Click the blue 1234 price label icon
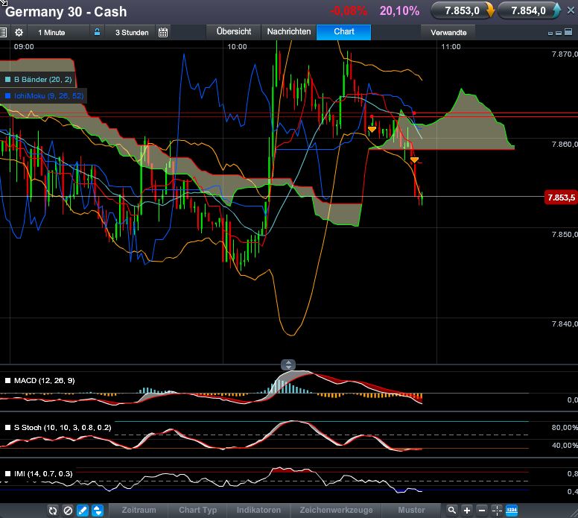 512,511
